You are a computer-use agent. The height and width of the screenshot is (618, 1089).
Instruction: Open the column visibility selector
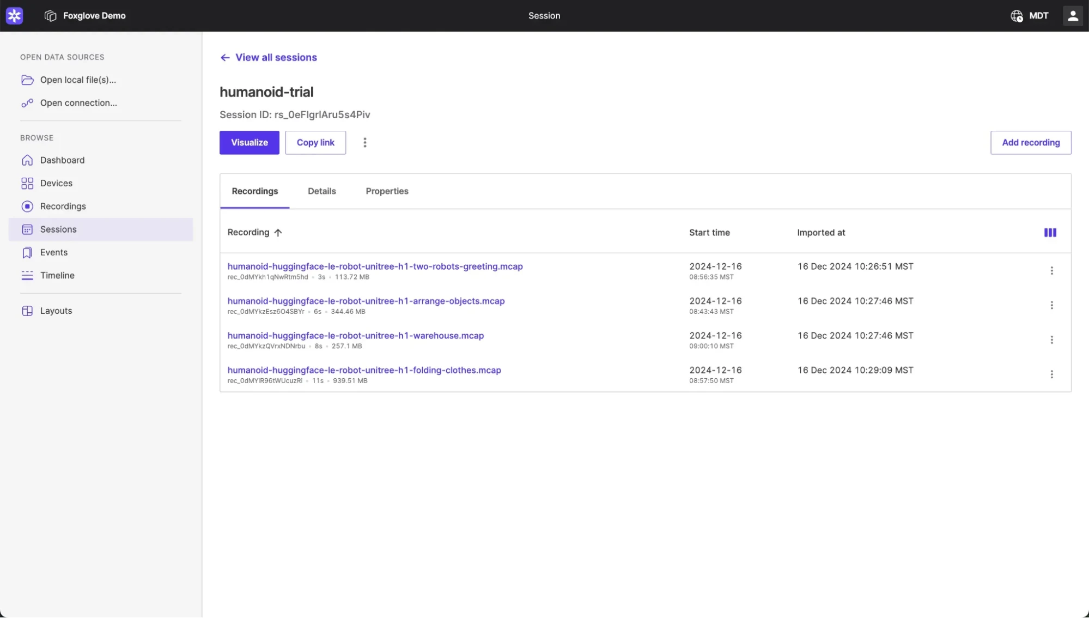pos(1050,232)
